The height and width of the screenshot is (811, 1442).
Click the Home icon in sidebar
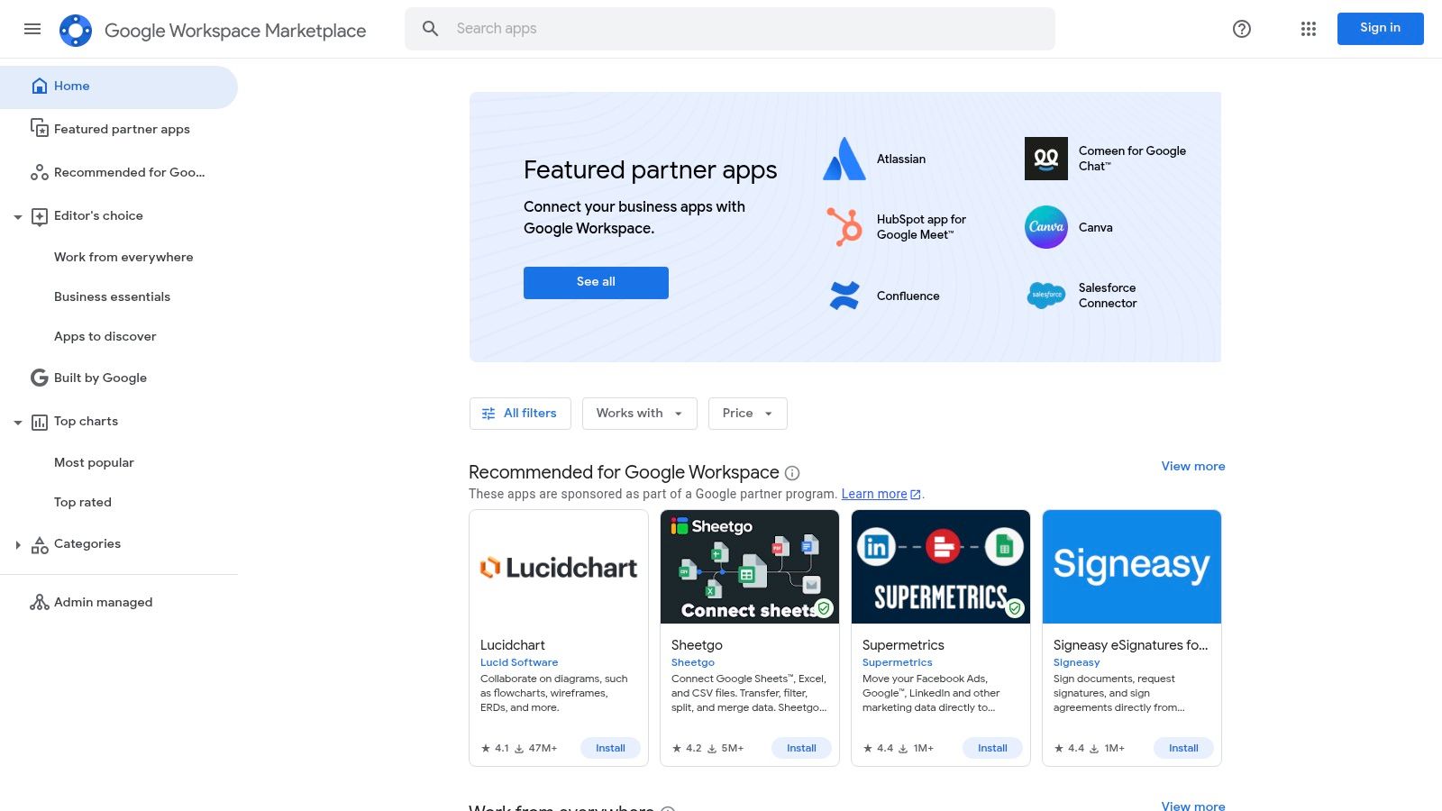[40, 86]
